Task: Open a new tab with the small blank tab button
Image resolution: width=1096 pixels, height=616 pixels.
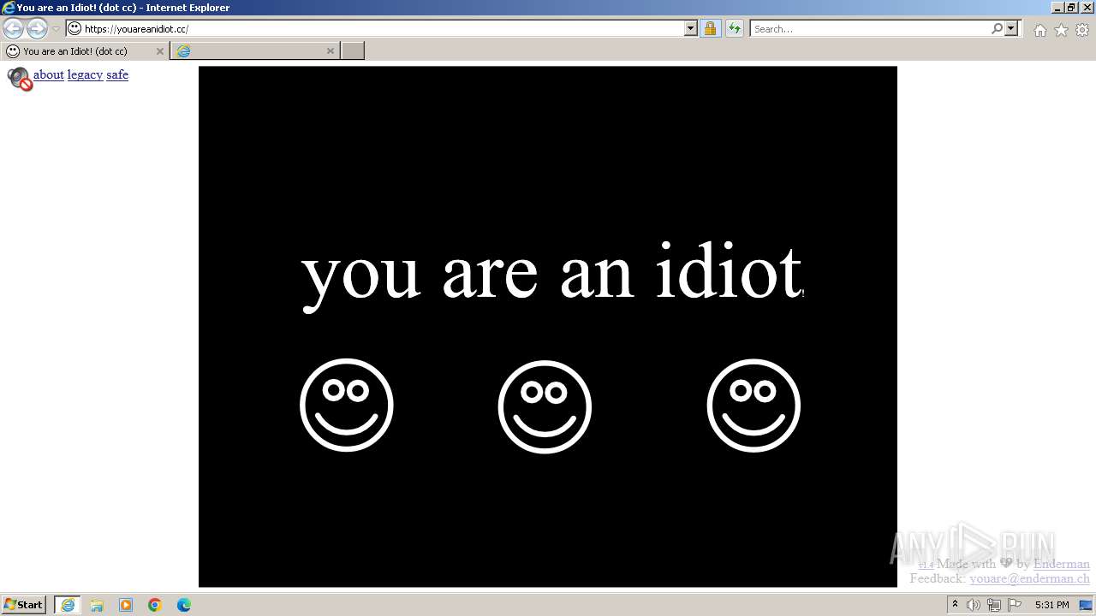Action: (x=353, y=51)
